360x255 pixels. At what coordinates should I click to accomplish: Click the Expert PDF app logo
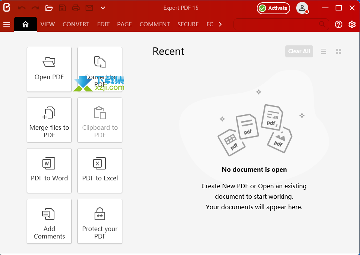[7, 7]
